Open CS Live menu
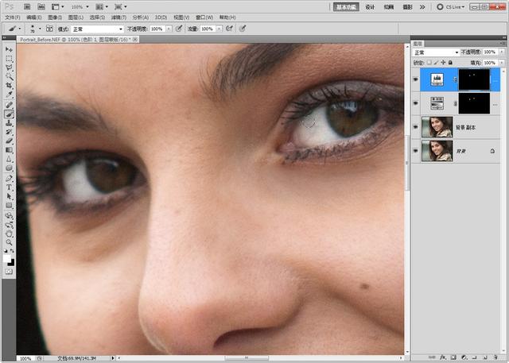 click(451, 7)
